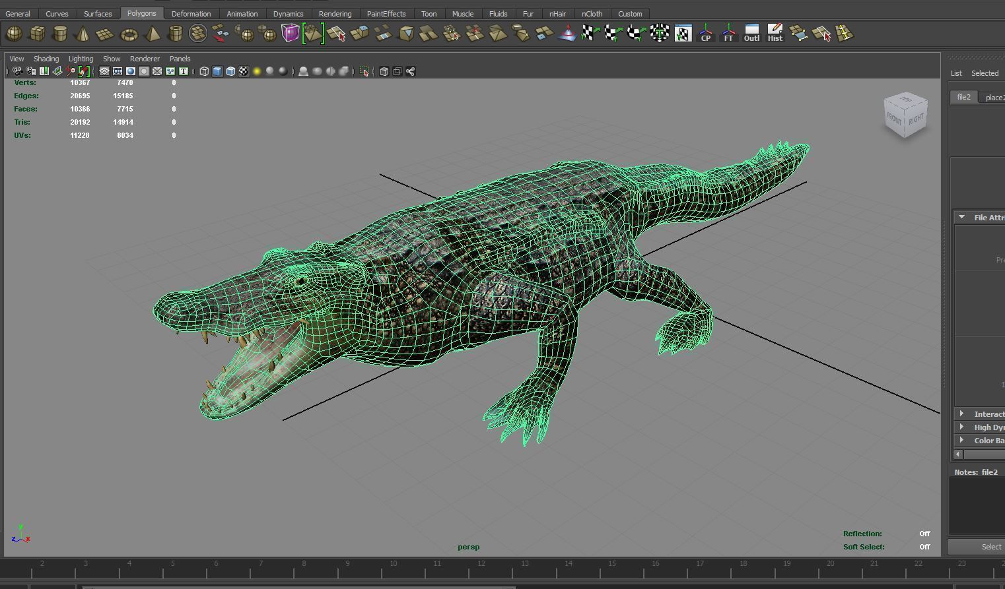Open the Shading panel menu
The image size is (1005, 589).
coord(46,59)
